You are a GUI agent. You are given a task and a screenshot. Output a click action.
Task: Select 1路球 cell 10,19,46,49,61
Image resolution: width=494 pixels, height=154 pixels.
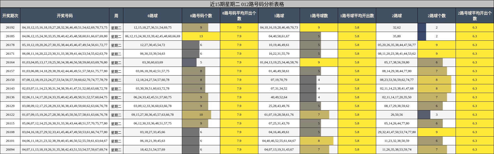pyautogui.click(x=279, y=45)
